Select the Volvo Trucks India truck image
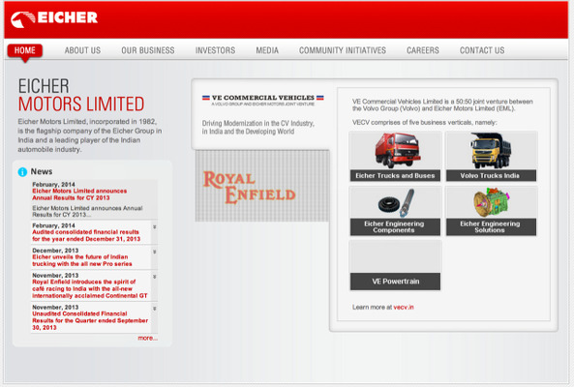This screenshot has width=574, height=387. coord(491,150)
